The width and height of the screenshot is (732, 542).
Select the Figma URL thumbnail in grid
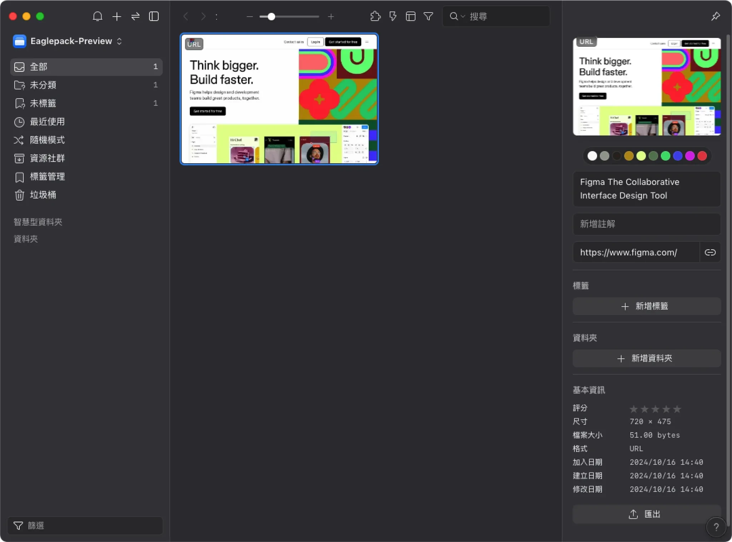coord(279,99)
